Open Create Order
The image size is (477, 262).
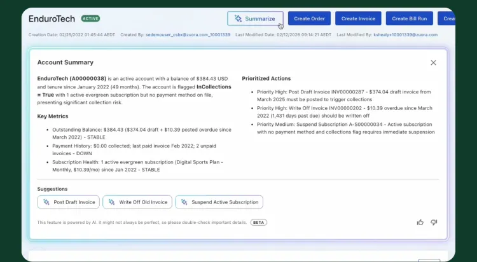[309, 18]
